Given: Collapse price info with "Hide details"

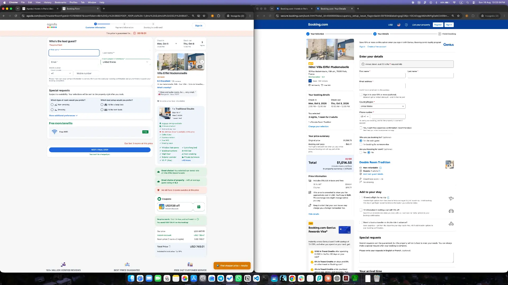Looking at the screenshot, I should [314, 214].
